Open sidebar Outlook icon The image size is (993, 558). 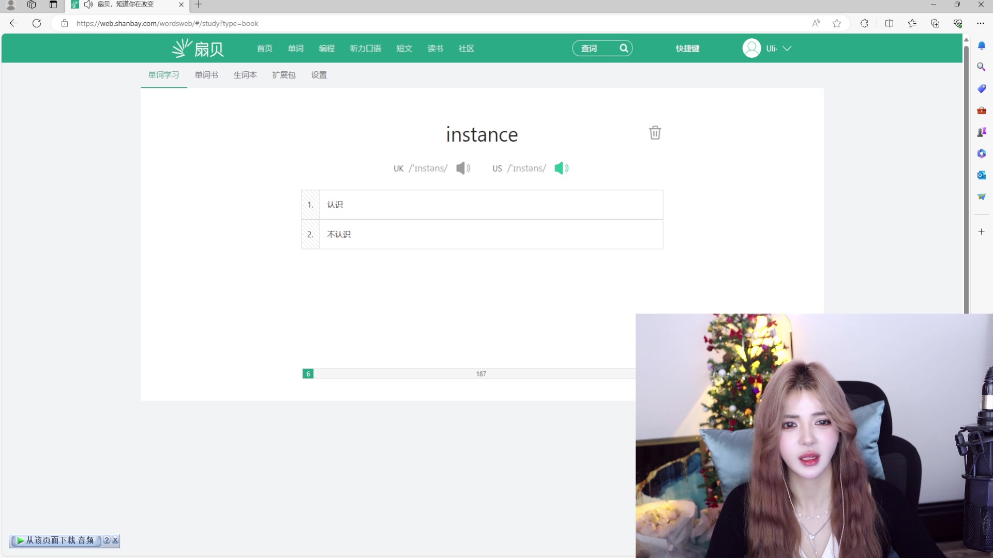click(x=982, y=175)
